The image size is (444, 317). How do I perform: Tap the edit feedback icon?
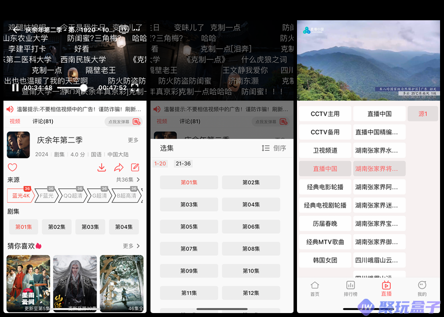[x=135, y=167]
